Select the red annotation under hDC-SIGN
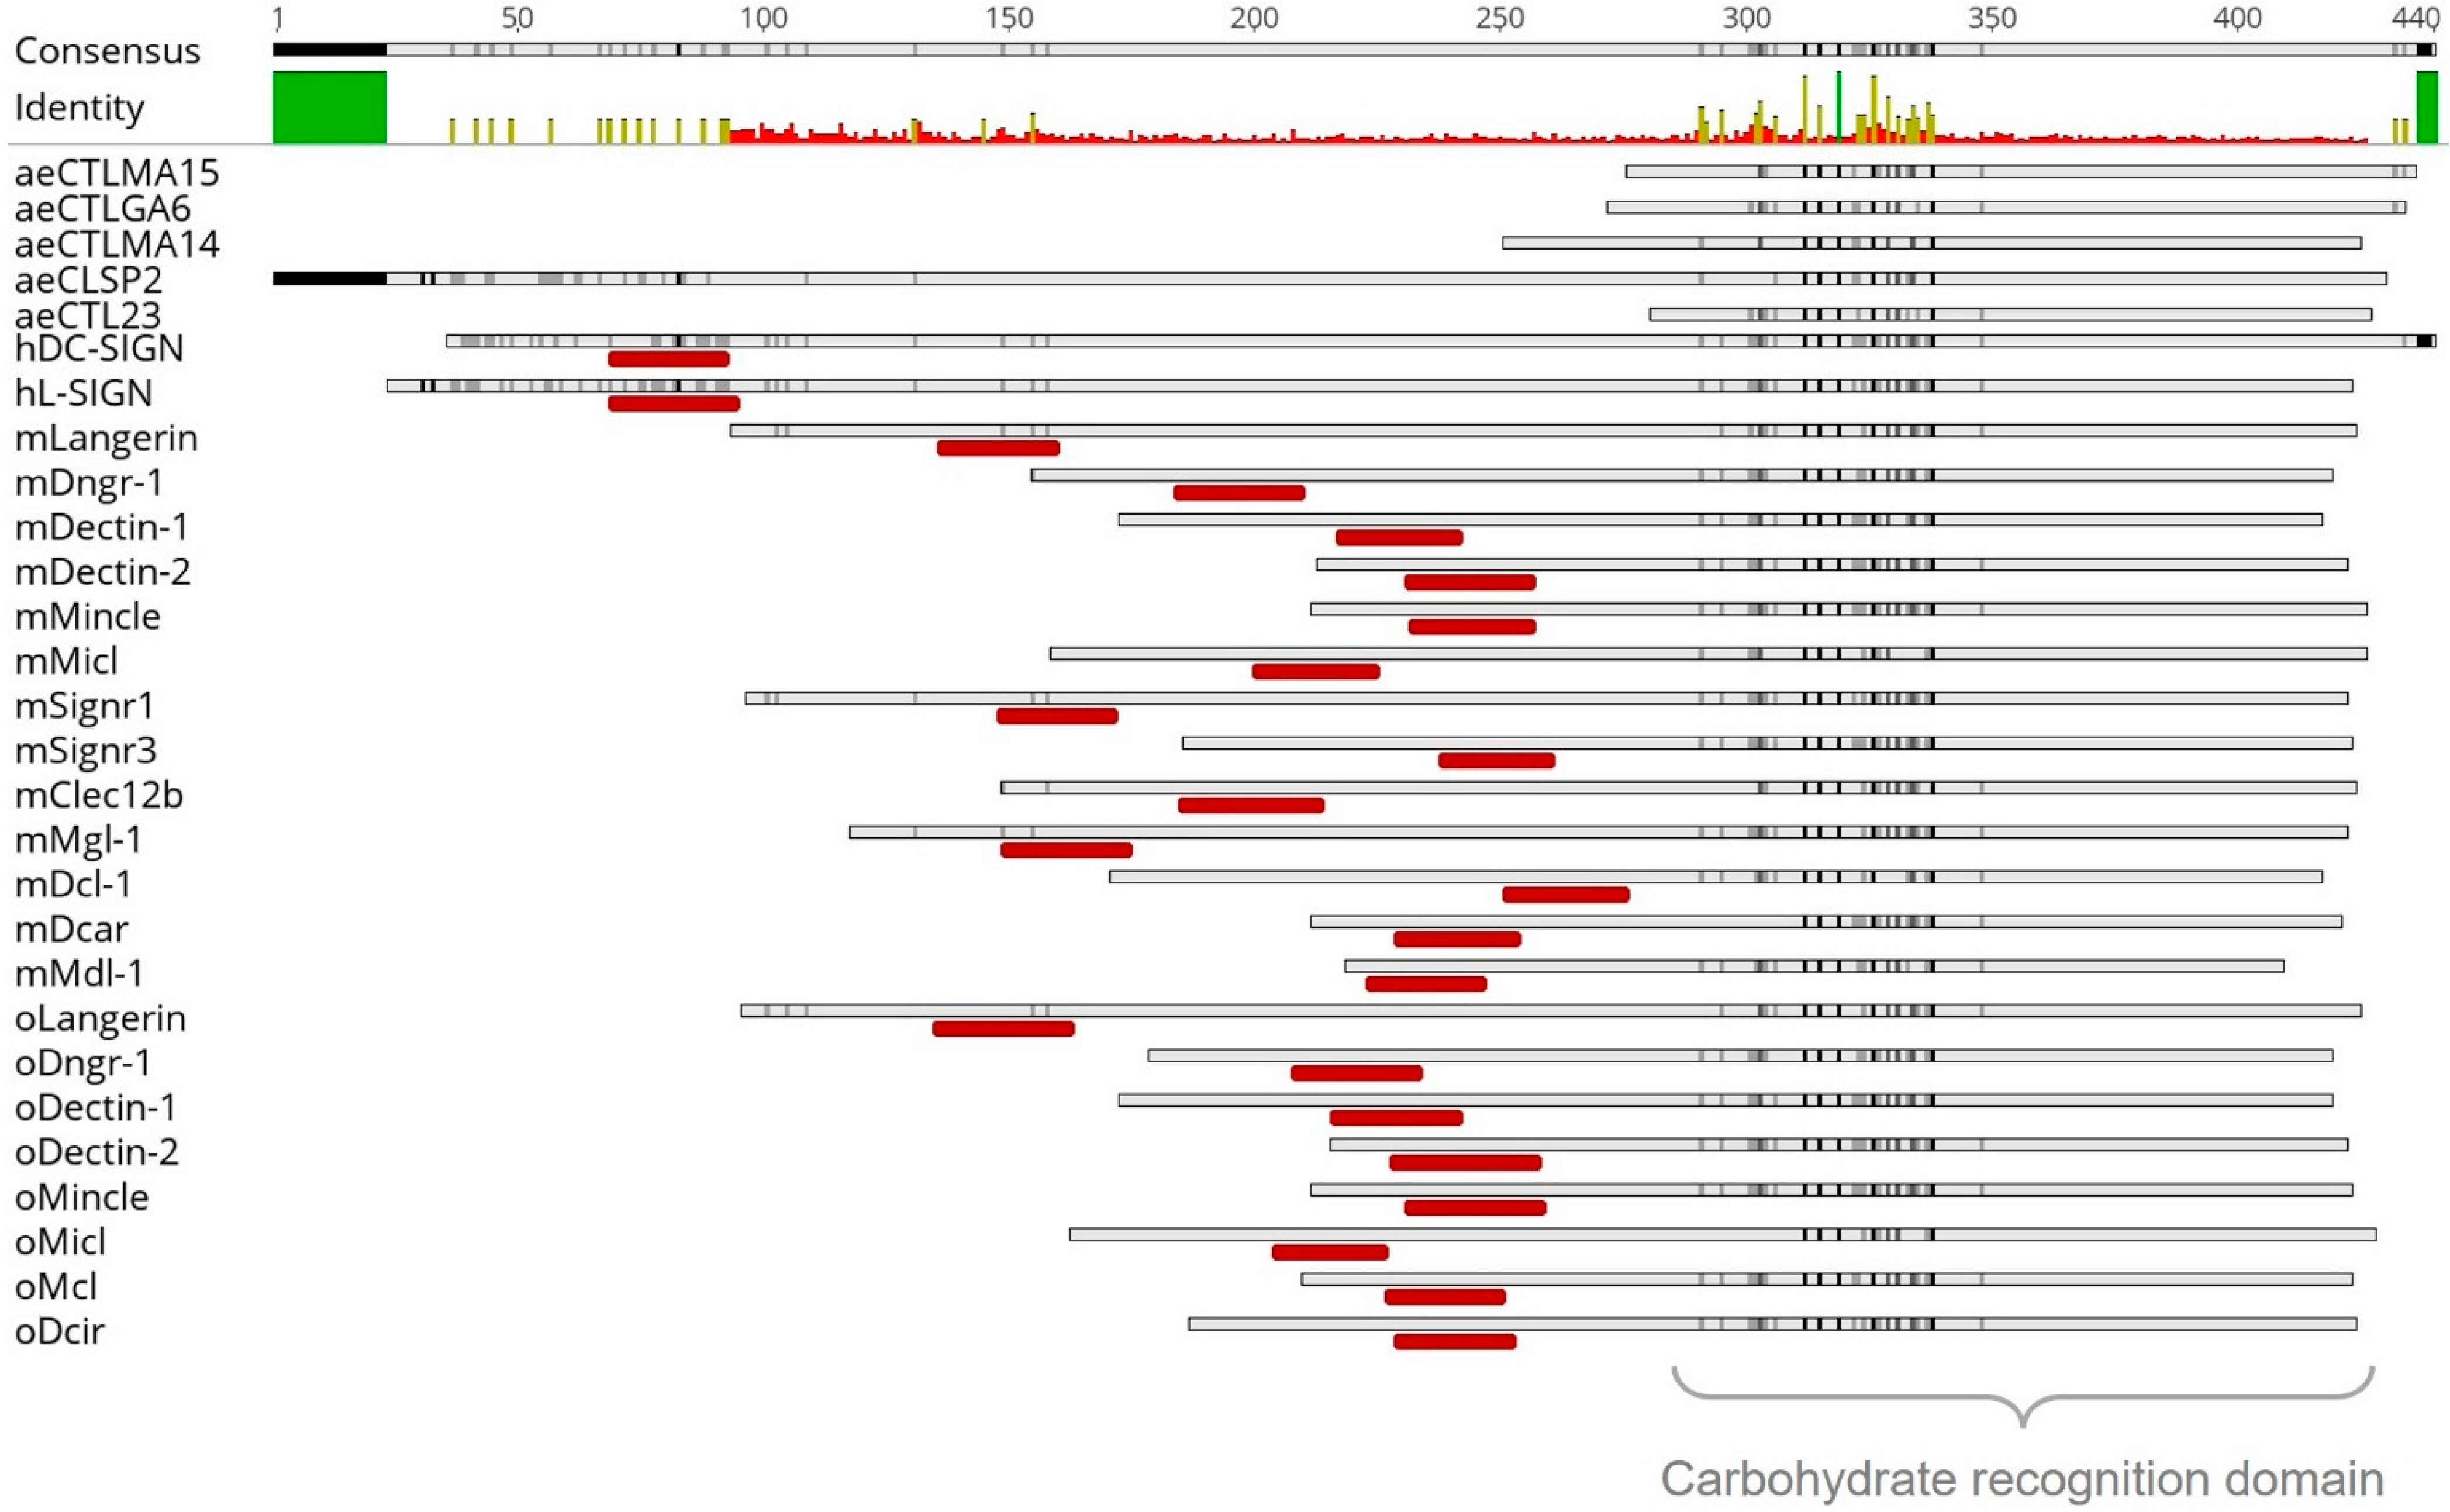This screenshot has height=1512, width=2450. (668, 359)
